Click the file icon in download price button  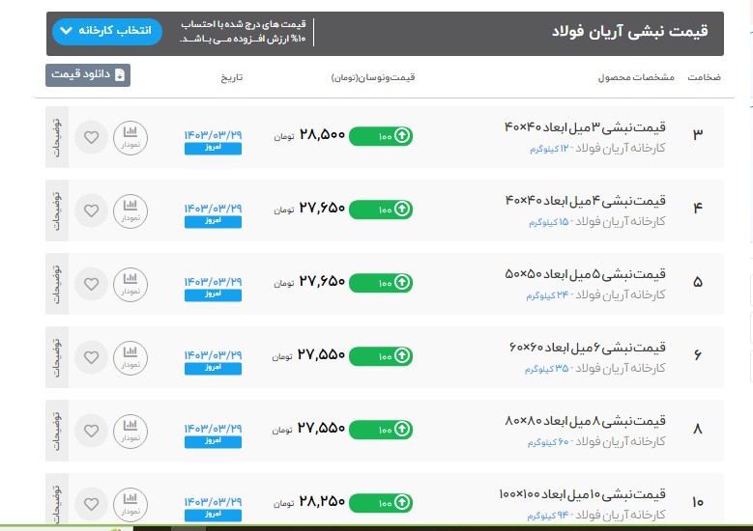[120, 75]
